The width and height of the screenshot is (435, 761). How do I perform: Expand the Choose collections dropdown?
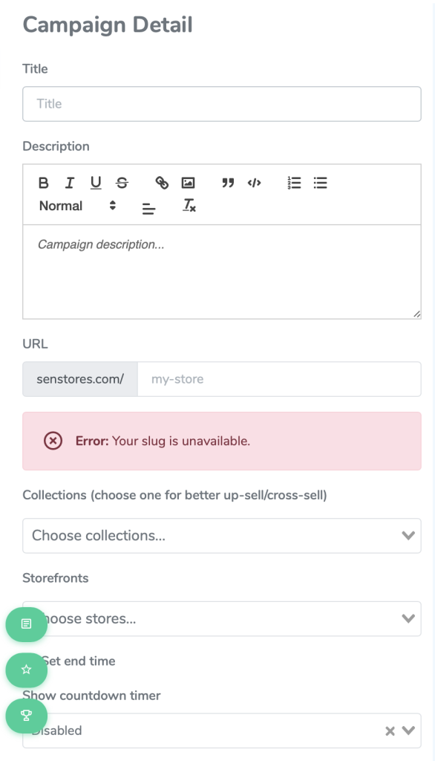222,535
